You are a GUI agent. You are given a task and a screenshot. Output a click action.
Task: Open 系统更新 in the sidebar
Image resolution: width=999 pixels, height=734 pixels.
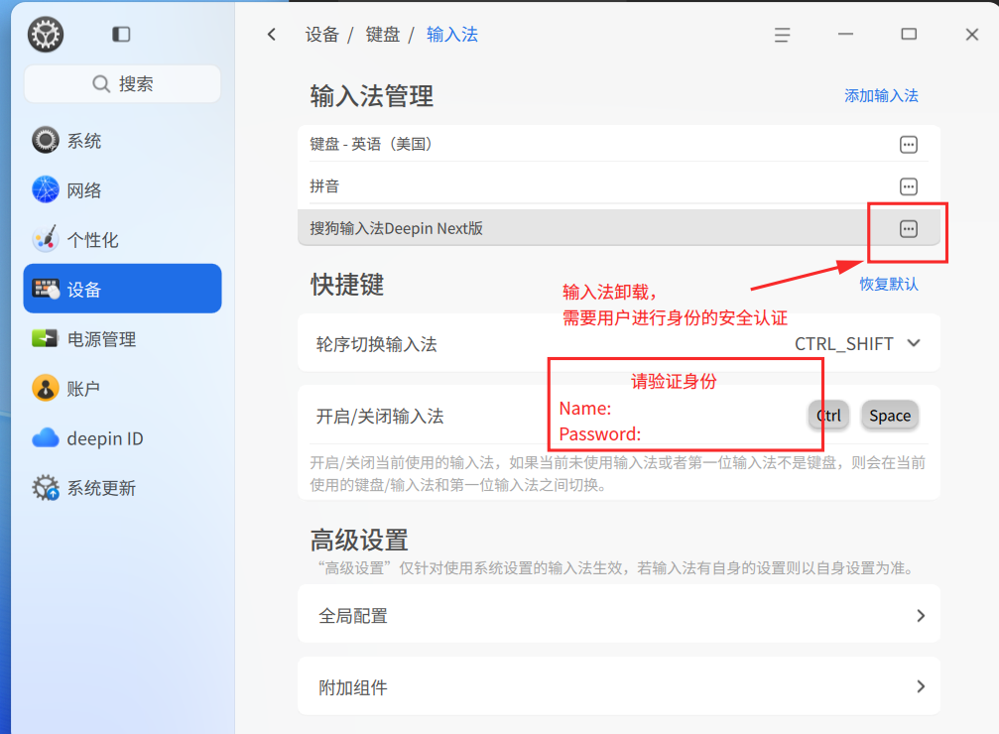122,488
